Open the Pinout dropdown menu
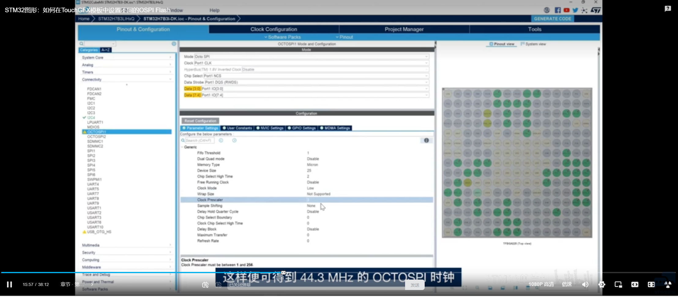The width and height of the screenshot is (678, 297). (x=344, y=37)
